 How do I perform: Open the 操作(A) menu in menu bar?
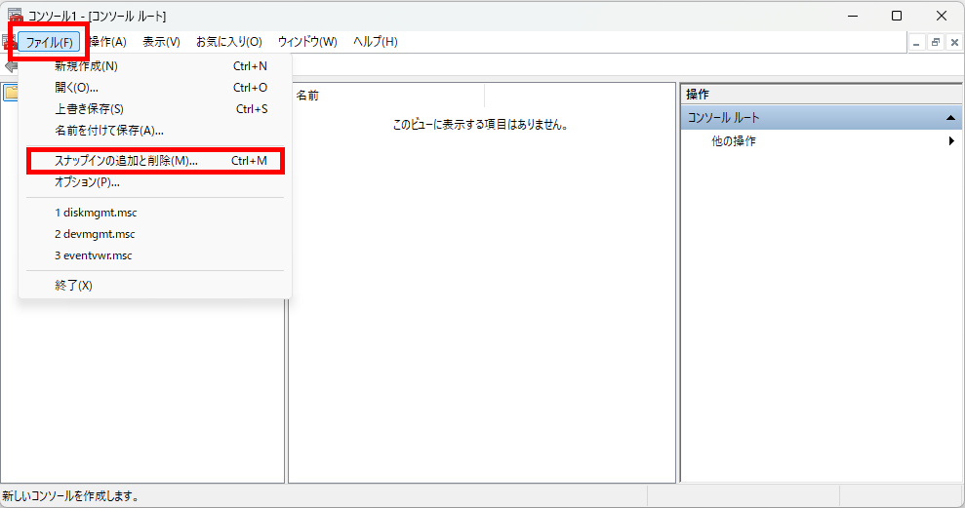pos(107,42)
